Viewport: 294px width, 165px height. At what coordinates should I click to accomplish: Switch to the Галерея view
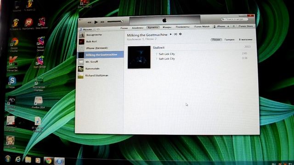tap(229, 39)
